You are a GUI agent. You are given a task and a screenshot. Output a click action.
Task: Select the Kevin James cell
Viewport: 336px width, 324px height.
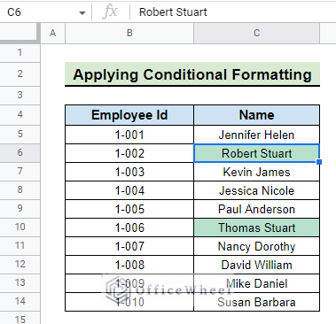coord(256,172)
